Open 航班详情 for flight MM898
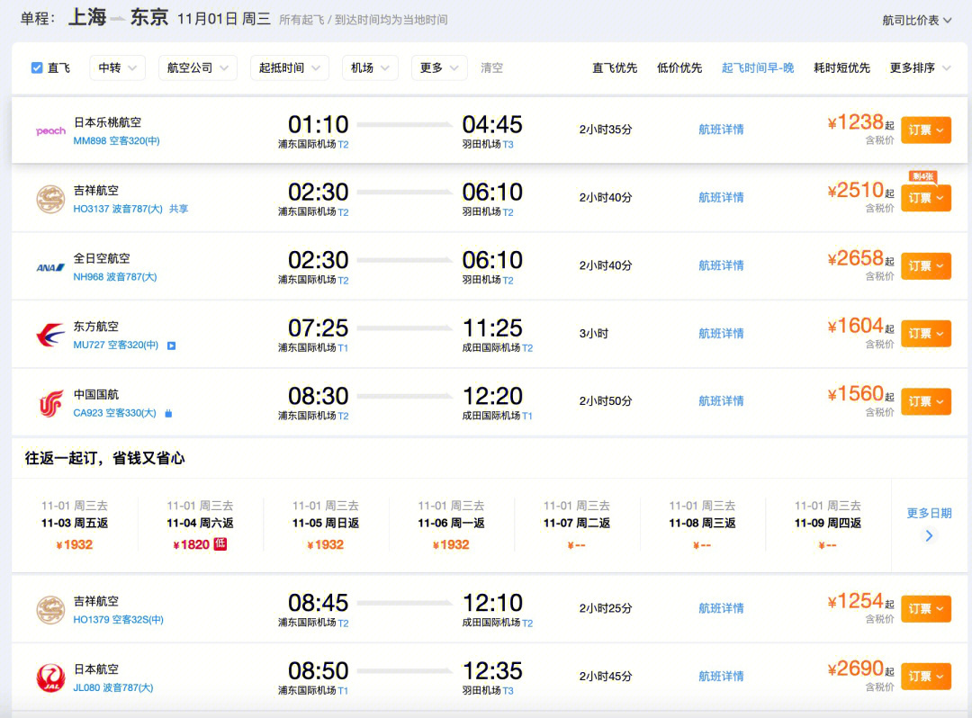 (721, 130)
